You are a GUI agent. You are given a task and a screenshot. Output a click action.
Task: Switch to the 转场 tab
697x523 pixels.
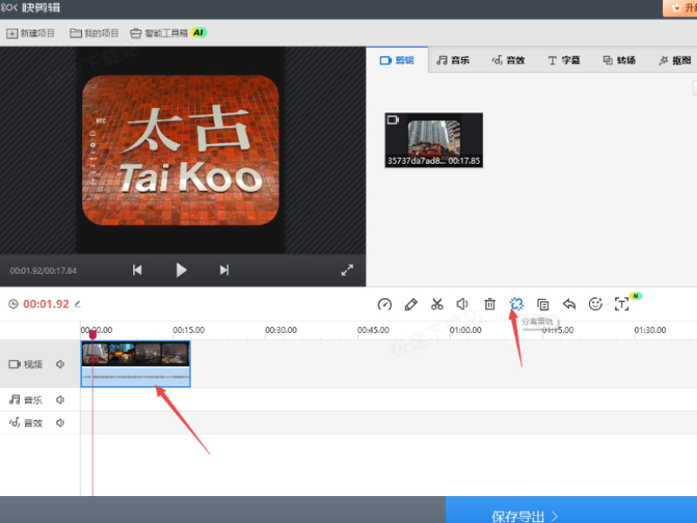[x=619, y=60]
